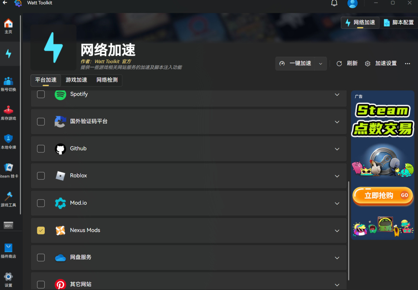Enable the 网盘服务 checkbox

pyautogui.click(x=41, y=258)
